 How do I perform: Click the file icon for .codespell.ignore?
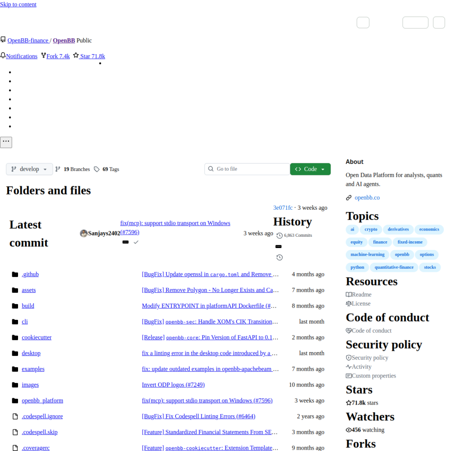[x=15, y=416]
